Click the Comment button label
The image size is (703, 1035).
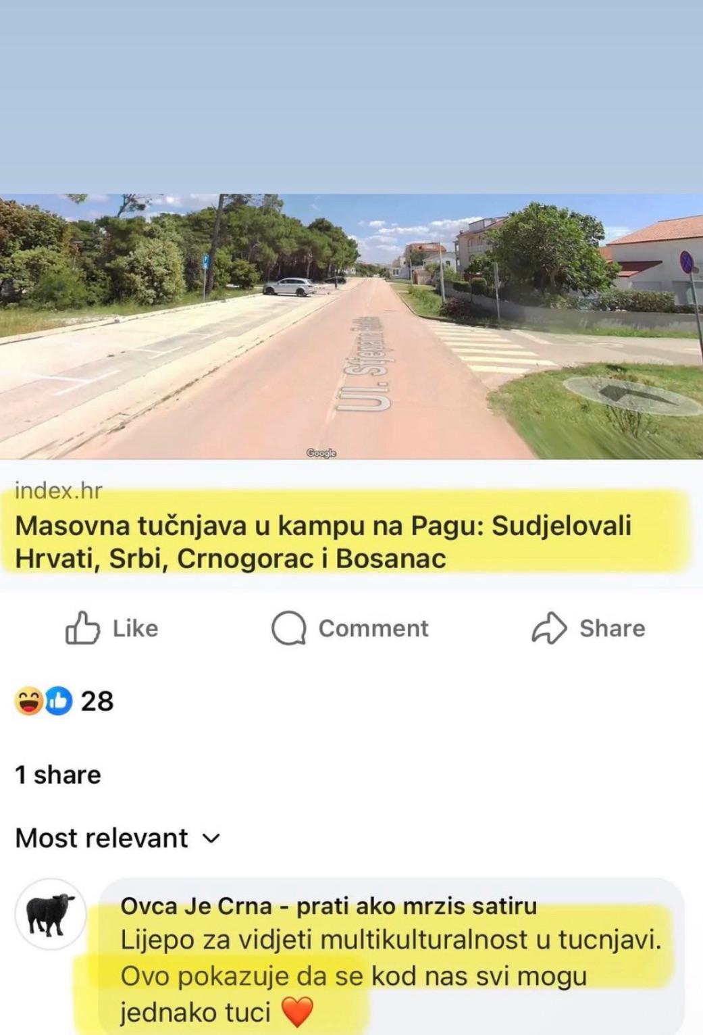pos(373,628)
